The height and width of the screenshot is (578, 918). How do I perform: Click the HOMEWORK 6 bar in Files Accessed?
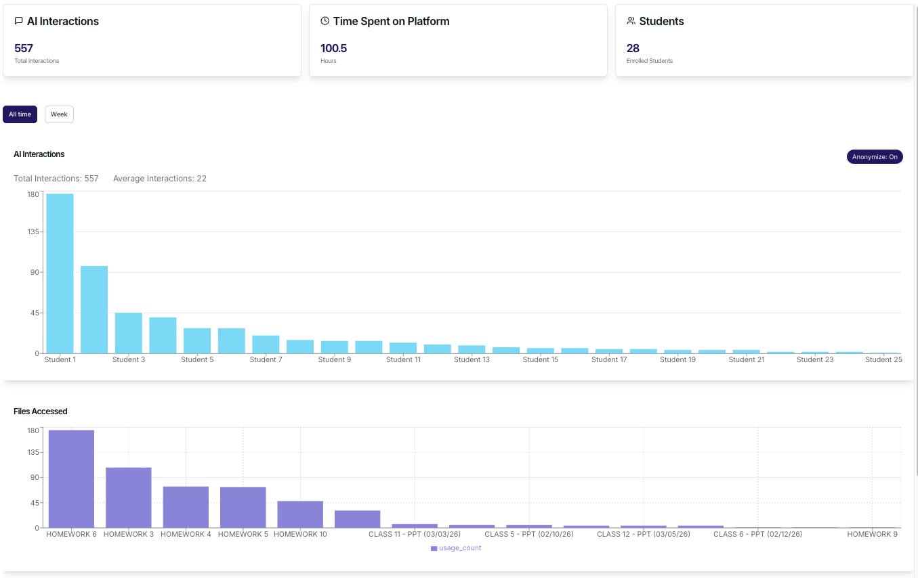(x=71, y=479)
